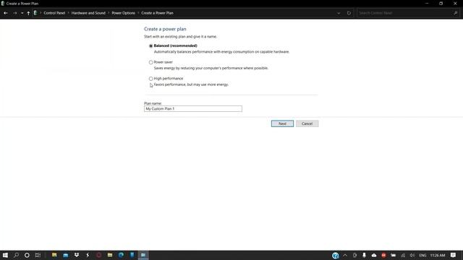Click the forward navigation arrow
463x260 pixels.
[x=14, y=13]
